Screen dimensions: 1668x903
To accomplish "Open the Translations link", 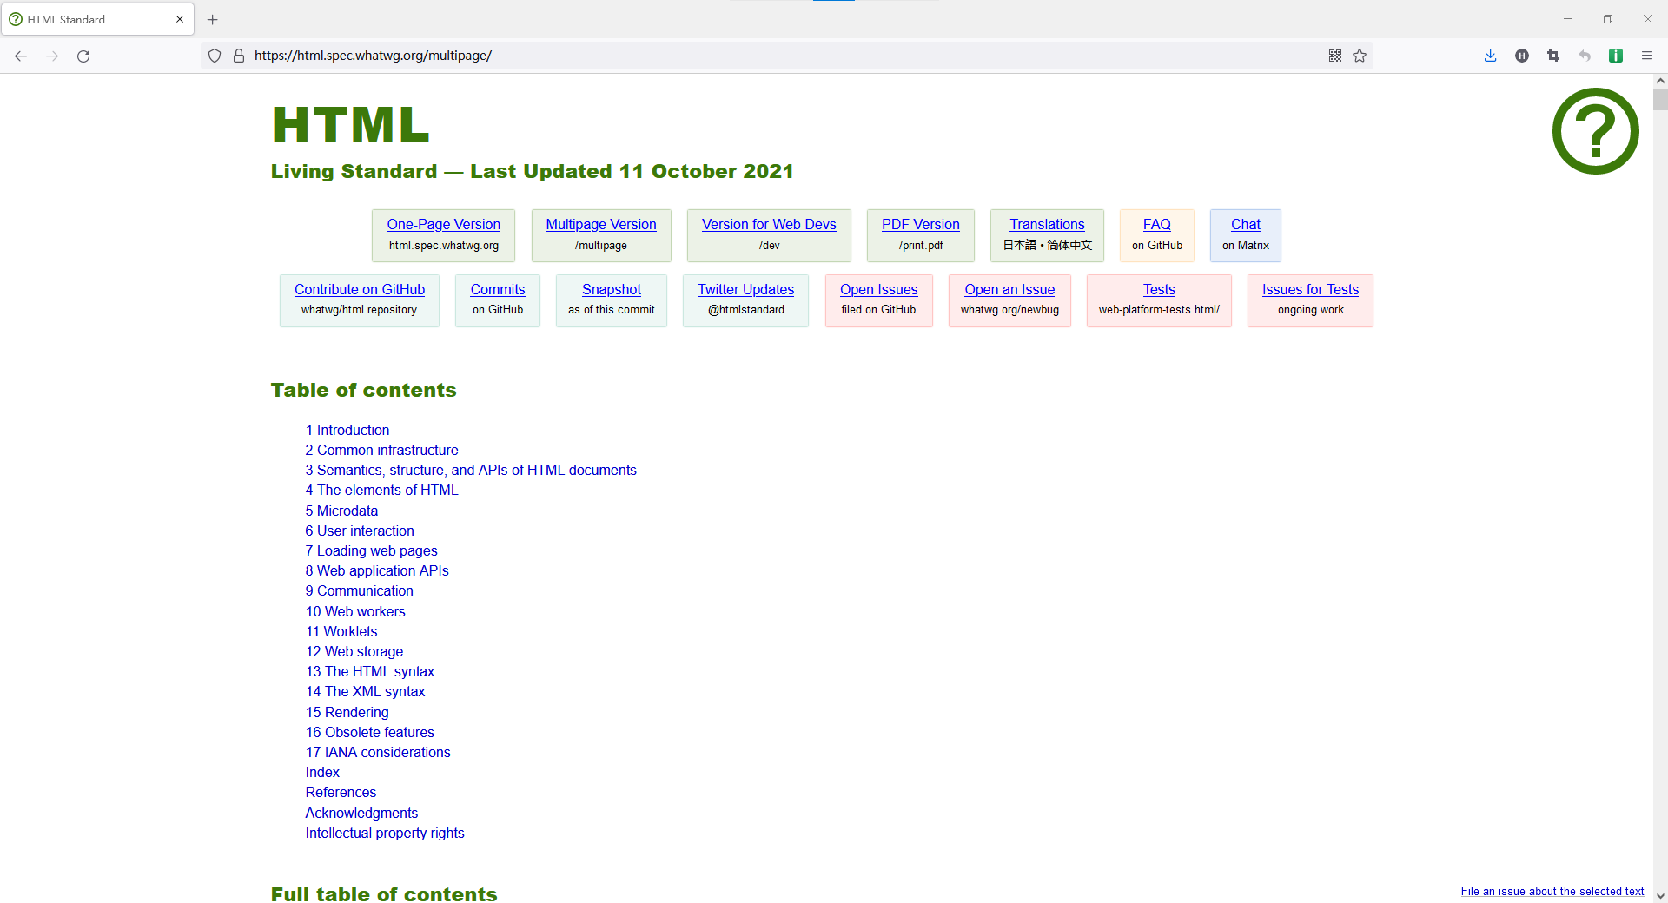I will (x=1047, y=224).
